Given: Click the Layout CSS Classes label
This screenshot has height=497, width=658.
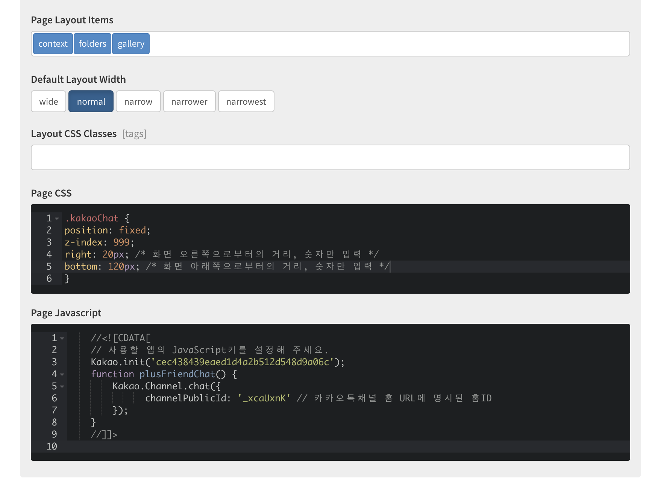Looking at the screenshot, I should pos(74,134).
